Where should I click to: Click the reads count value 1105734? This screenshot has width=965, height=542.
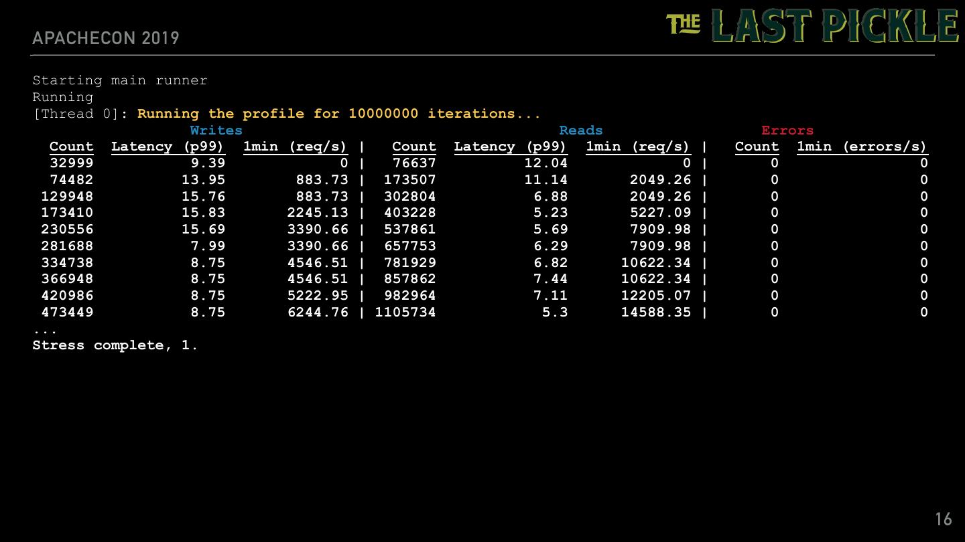405,312
